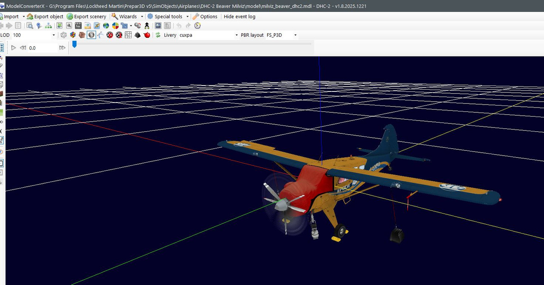This screenshot has height=285, width=544.
Task: Click the blue animation slider handle
Action: [x=74, y=44]
